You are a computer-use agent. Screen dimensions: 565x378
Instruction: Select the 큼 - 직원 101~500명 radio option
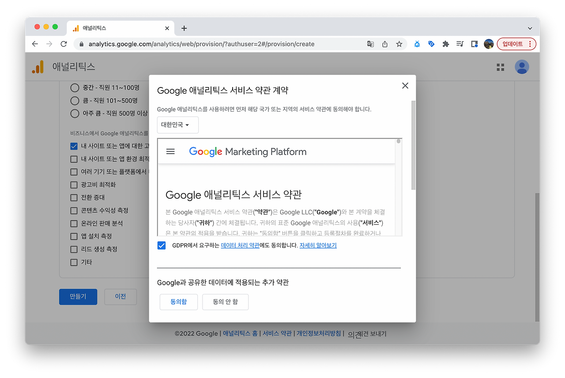point(75,100)
